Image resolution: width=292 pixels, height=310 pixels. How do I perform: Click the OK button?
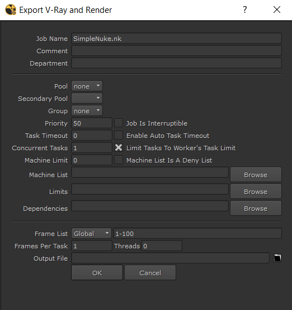coord(97,272)
